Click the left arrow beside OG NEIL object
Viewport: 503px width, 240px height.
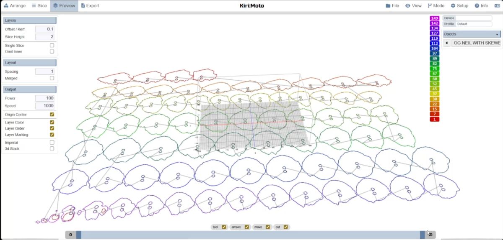447,43
